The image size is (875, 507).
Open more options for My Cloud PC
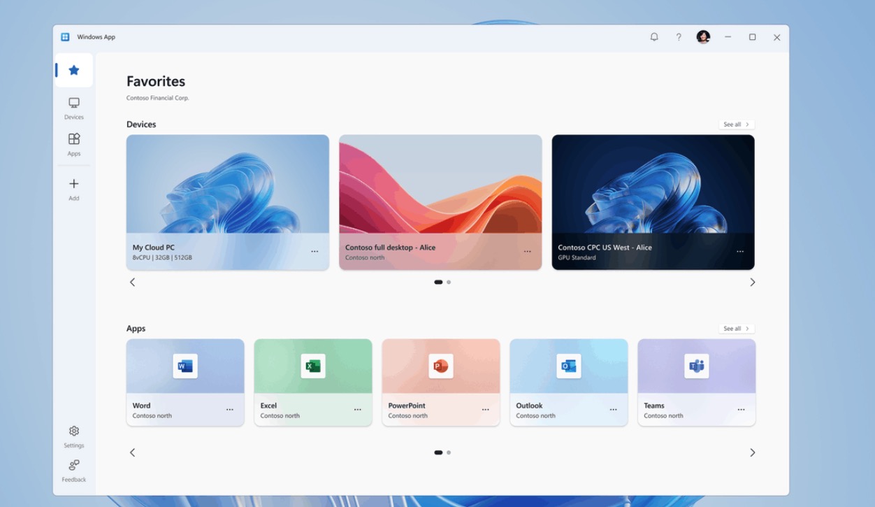pos(315,251)
